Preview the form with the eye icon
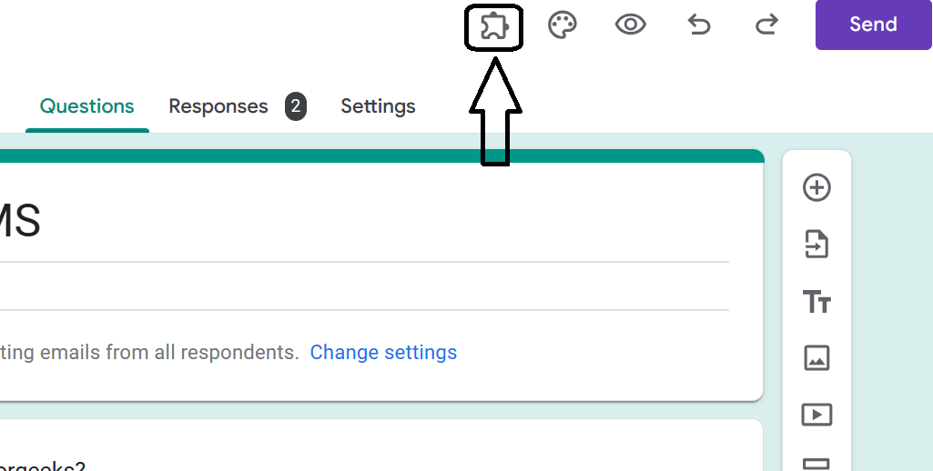The image size is (933, 471). click(x=630, y=25)
